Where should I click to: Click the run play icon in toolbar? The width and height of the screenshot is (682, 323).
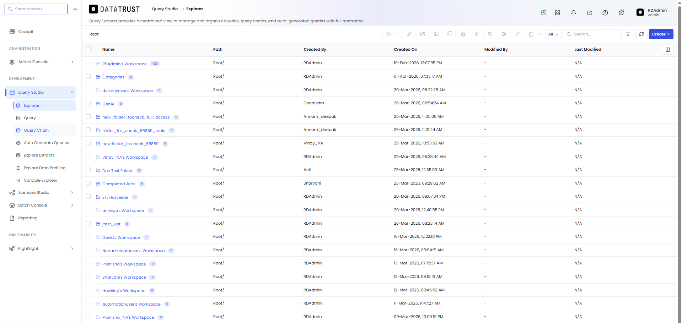click(x=388, y=34)
